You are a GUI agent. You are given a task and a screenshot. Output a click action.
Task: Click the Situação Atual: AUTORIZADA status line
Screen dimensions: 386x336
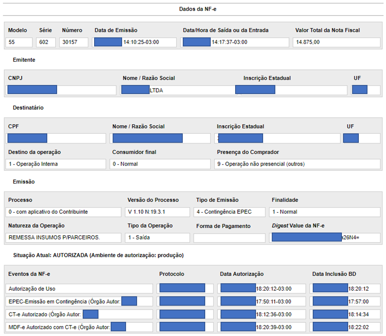point(98,255)
